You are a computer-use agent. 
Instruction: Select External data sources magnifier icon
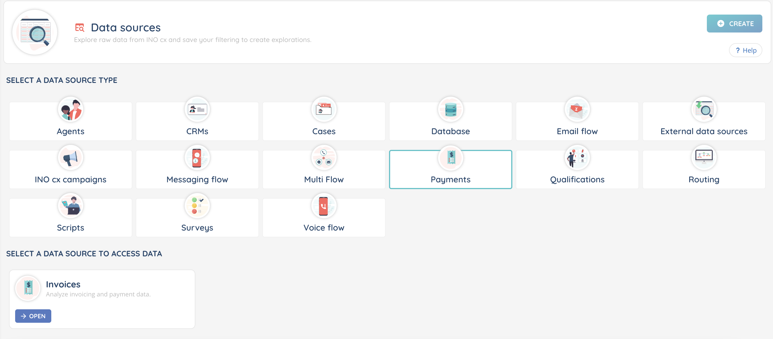pyautogui.click(x=704, y=110)
